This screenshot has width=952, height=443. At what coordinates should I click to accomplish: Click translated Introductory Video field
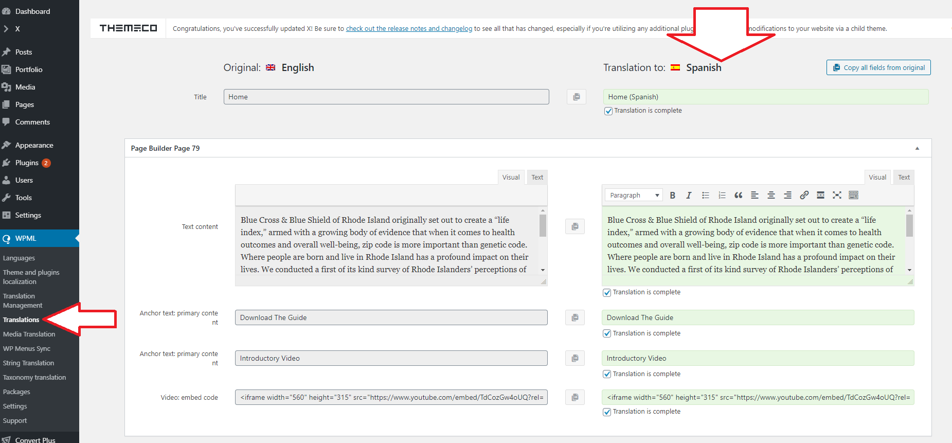[x=758, y=358]
